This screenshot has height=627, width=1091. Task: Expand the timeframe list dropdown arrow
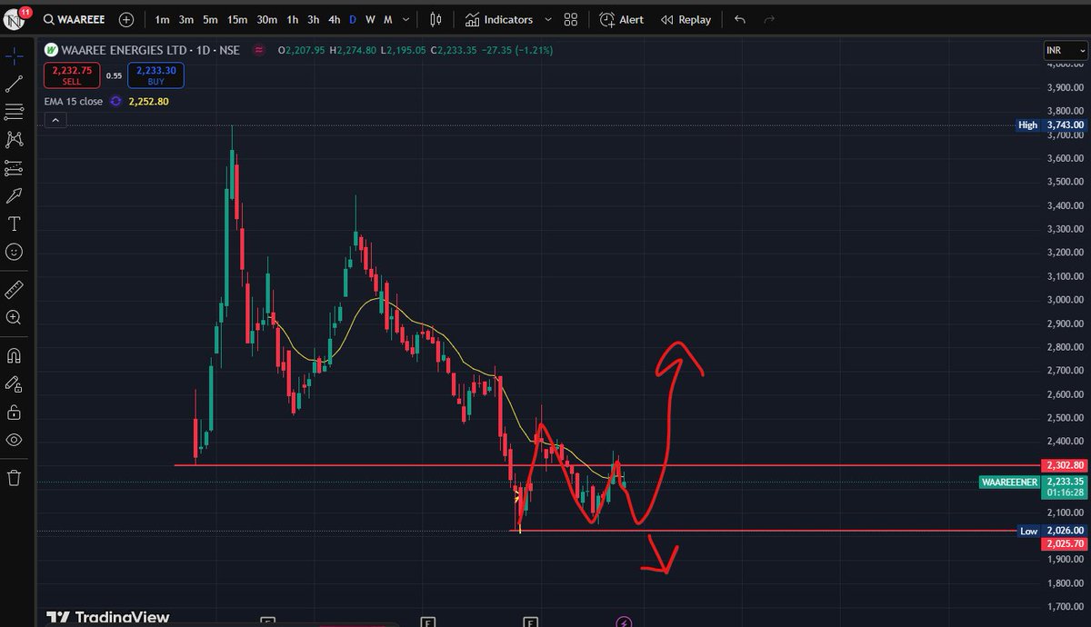406,19
